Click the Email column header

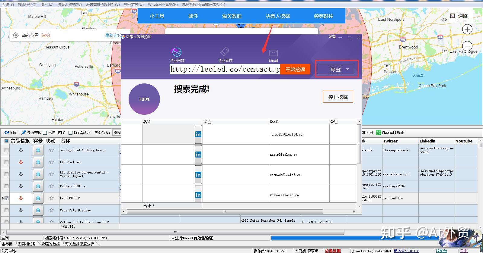[x=299, y=122]
